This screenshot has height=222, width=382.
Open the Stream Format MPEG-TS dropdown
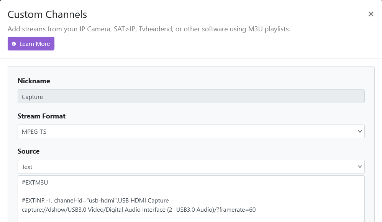click(x=191, y=131)
